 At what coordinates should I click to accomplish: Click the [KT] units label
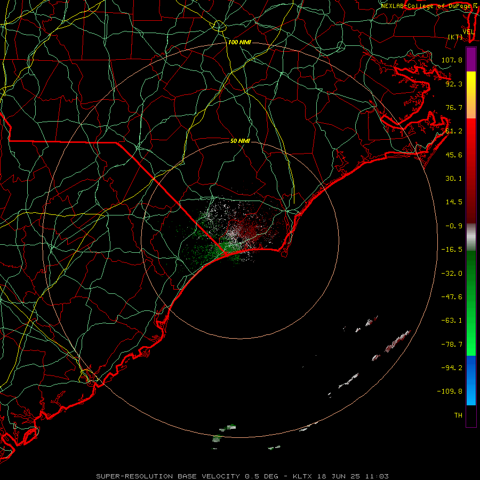coord(455,37)
